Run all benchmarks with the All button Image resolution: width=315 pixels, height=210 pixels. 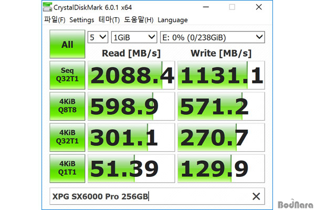click(x=67, y=44)
